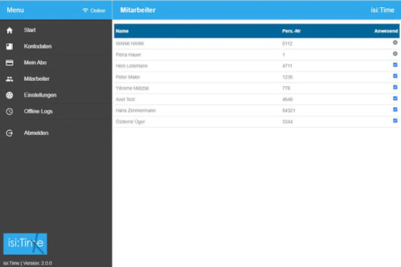Click the clock icon beside Offline Logs
The height and width of the screenshot is (267, 401).
[x=9, y=112]
